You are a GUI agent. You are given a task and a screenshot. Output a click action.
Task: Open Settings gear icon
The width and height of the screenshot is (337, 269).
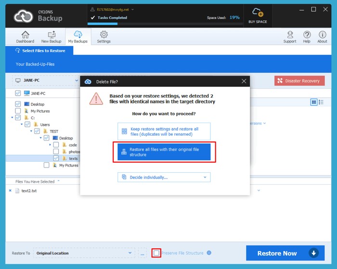click(104, 35)
